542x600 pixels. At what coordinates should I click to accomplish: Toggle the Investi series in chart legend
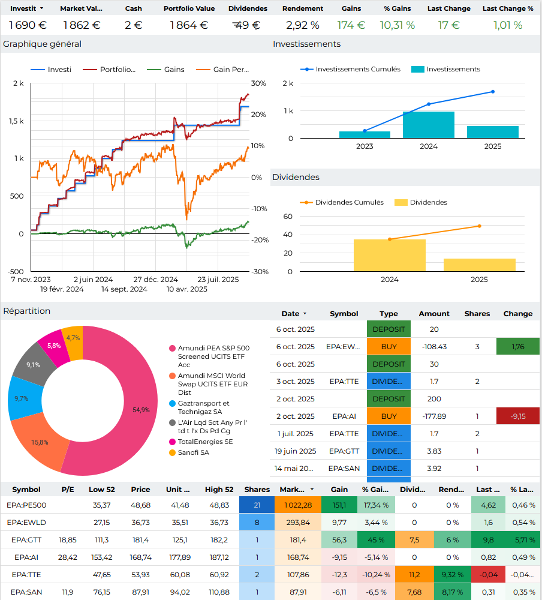coord(50,70)
